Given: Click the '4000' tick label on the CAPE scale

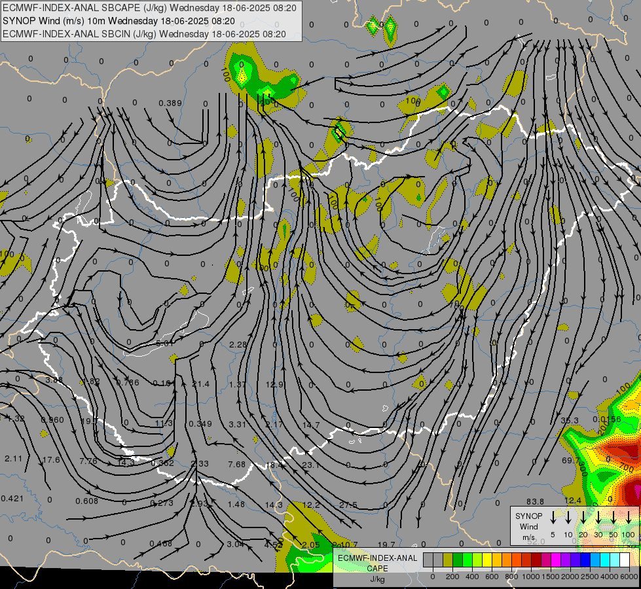Looking at the screenshot, I should click(610, 577).
